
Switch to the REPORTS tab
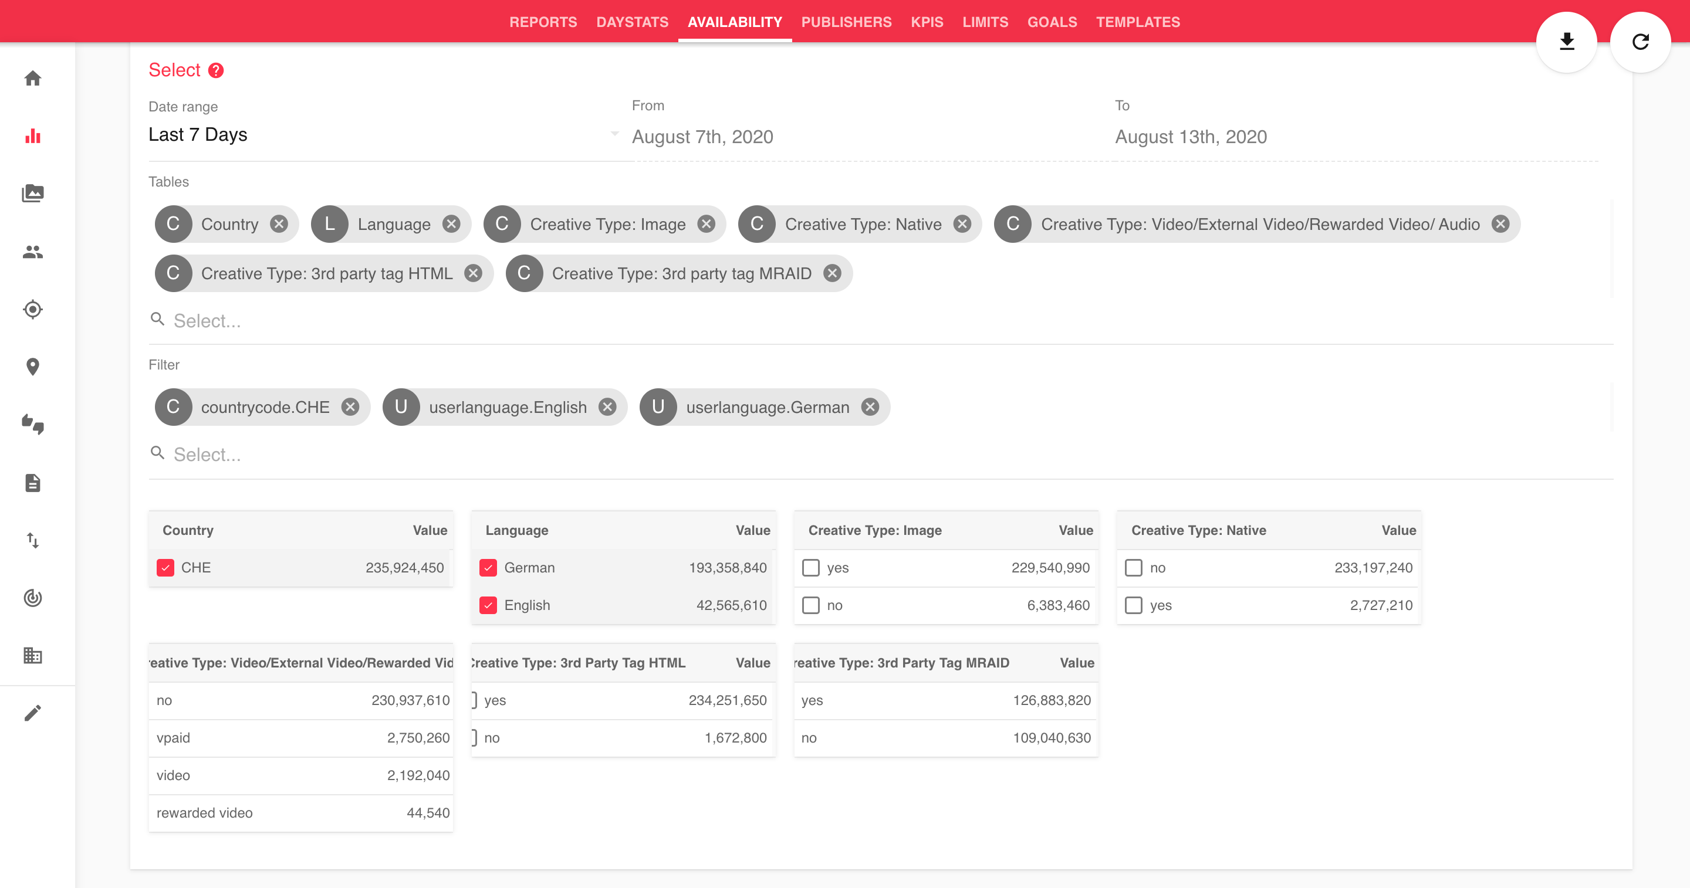[x=543, y=22]
